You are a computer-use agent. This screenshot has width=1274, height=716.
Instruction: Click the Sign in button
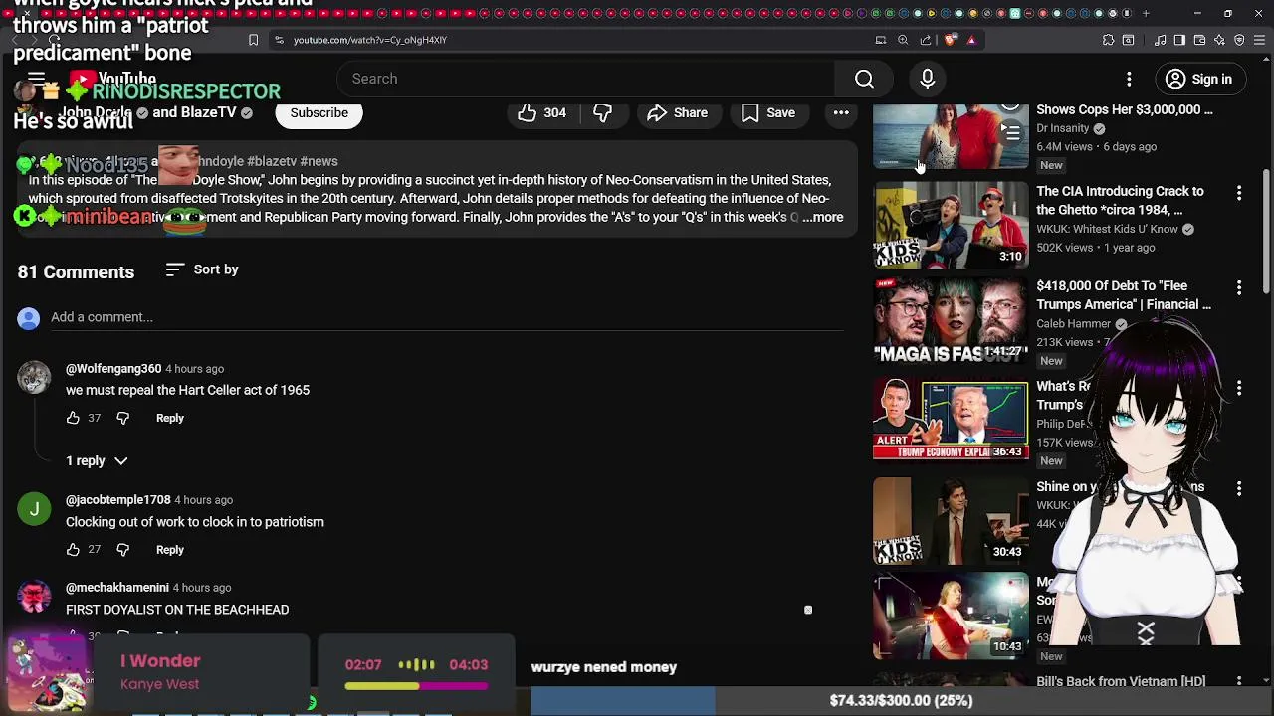(1198, 79)
